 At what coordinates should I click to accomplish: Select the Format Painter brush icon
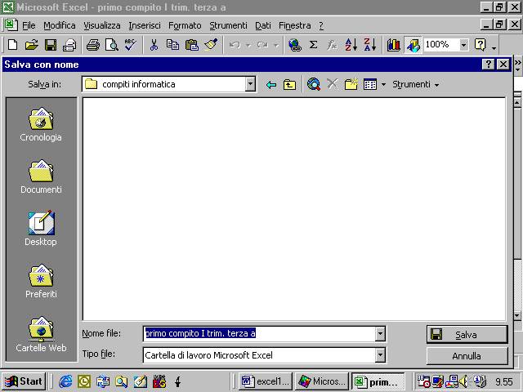pyautogui.click(x=211, y=44)
